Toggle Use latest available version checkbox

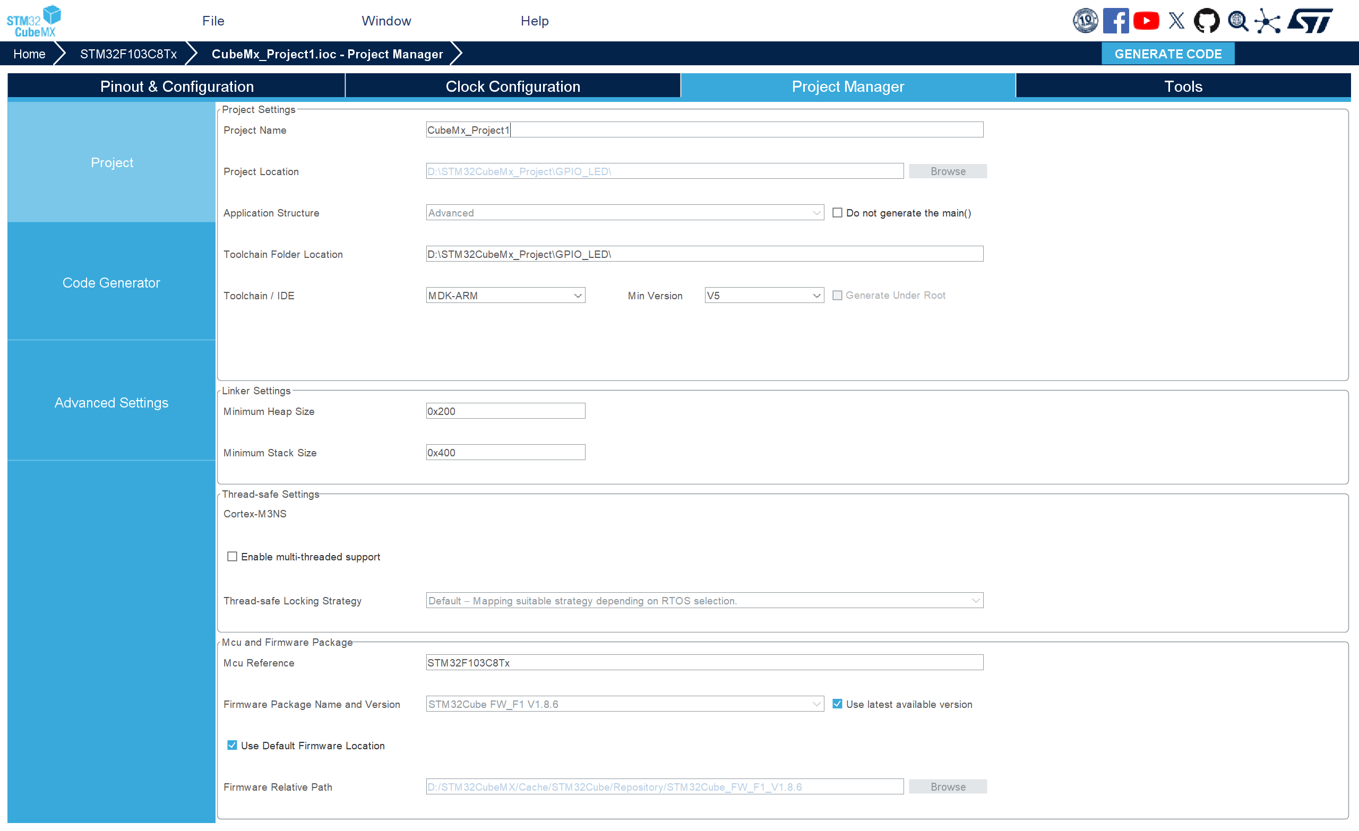(x=837, y=704)
